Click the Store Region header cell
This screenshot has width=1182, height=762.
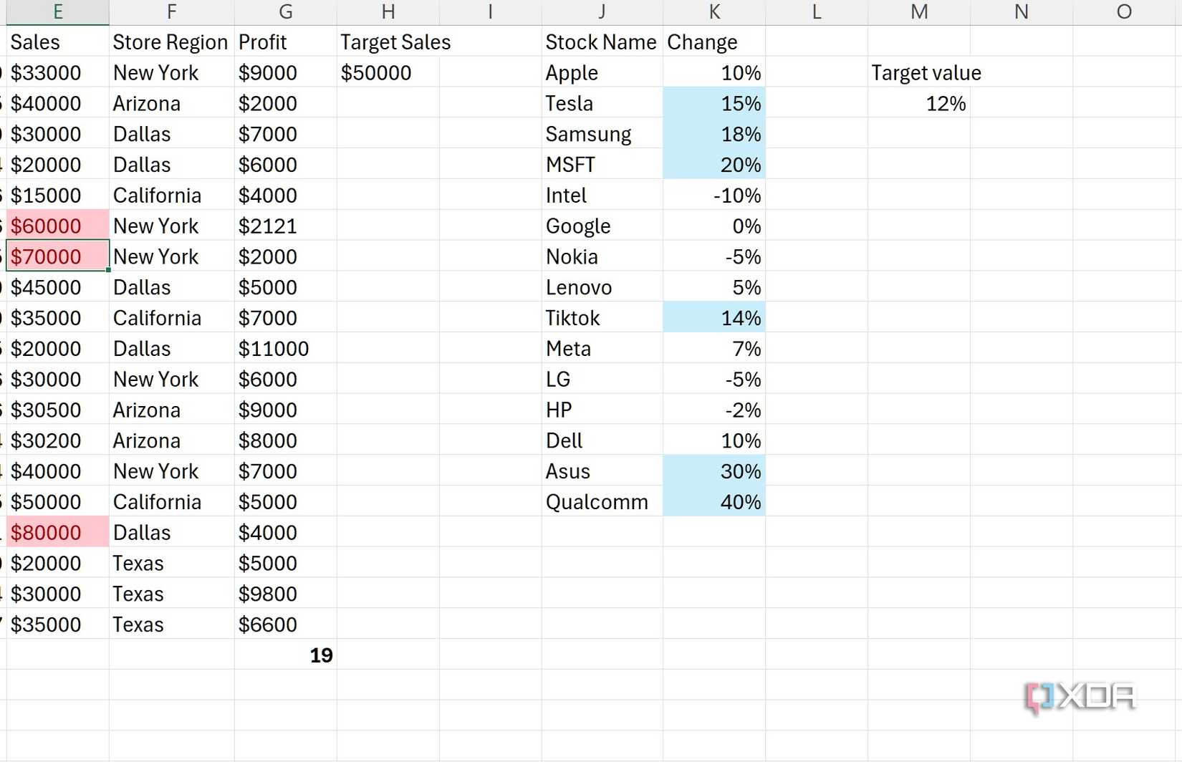(170, 42)
